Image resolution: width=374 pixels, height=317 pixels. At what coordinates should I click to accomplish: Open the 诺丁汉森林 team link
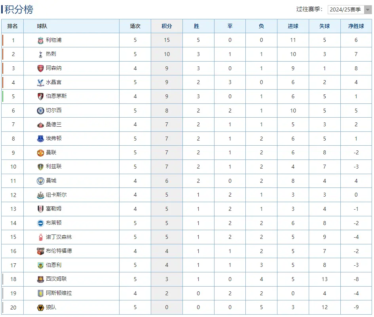(x=59, y=237)
